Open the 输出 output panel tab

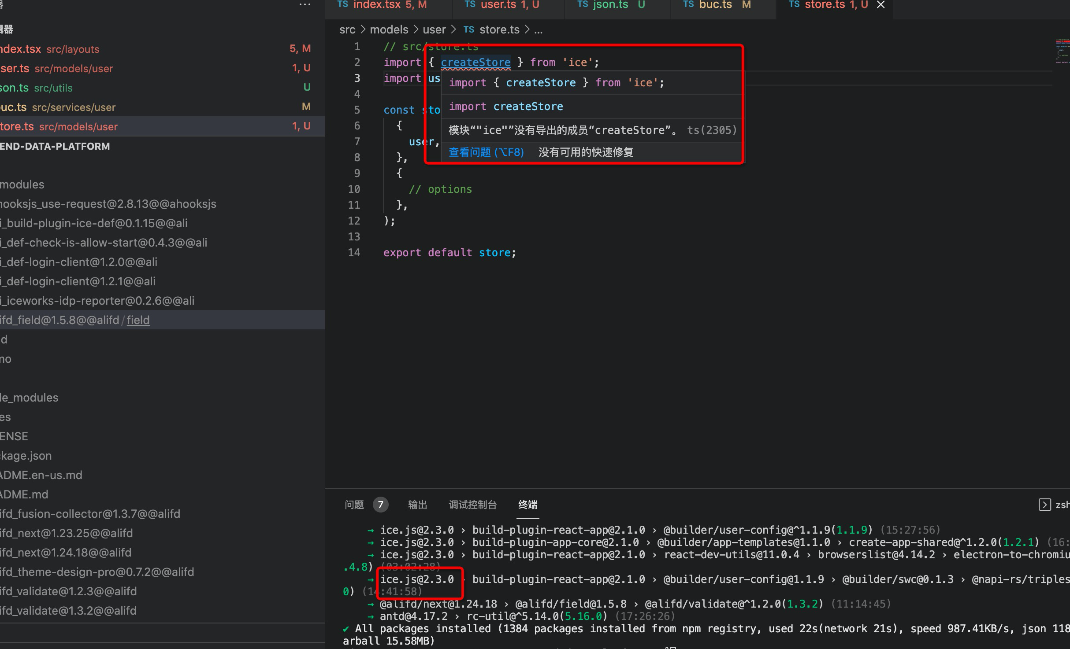pos(417,505)
